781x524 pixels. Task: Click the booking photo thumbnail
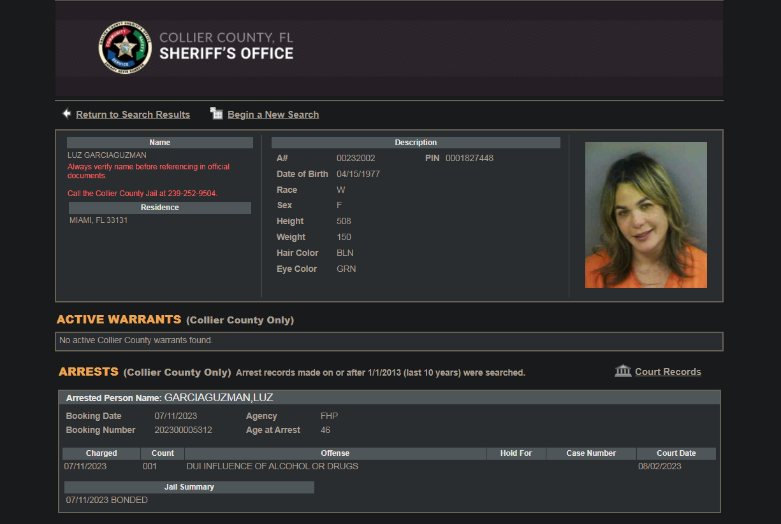click(646, 215)
